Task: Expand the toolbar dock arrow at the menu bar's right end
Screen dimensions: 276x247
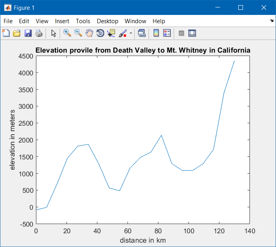Action: (272, 21)
